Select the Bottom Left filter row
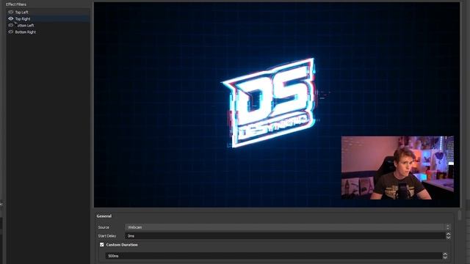Screen dimensions: 470x264 (x=48, y=26)
